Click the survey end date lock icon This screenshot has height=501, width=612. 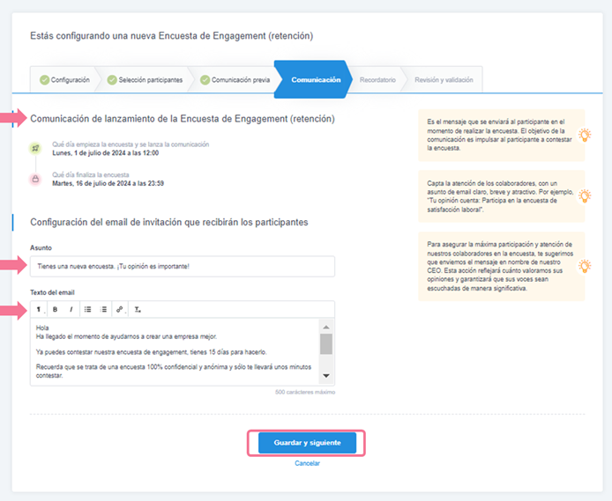coord(37,180)
